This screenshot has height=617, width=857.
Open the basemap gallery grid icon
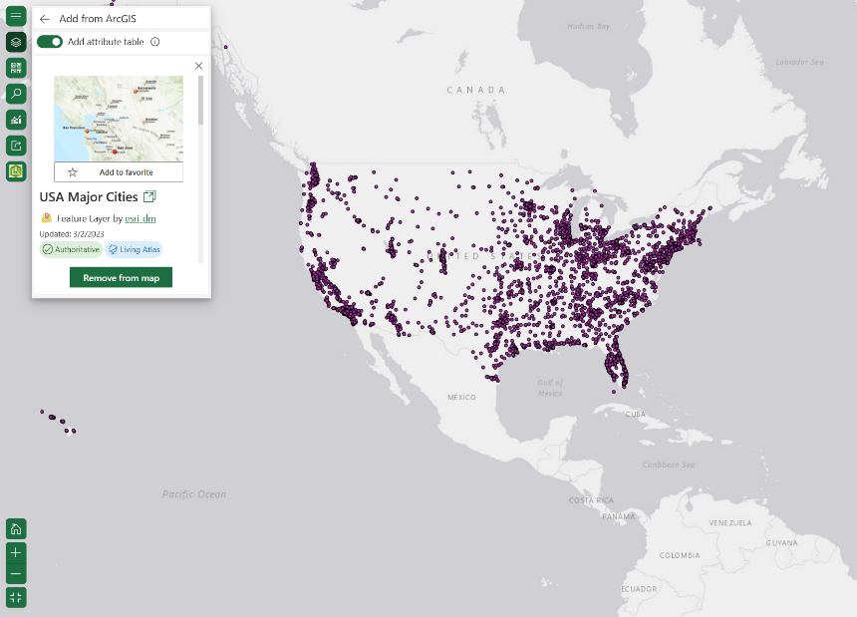[16, 68]
